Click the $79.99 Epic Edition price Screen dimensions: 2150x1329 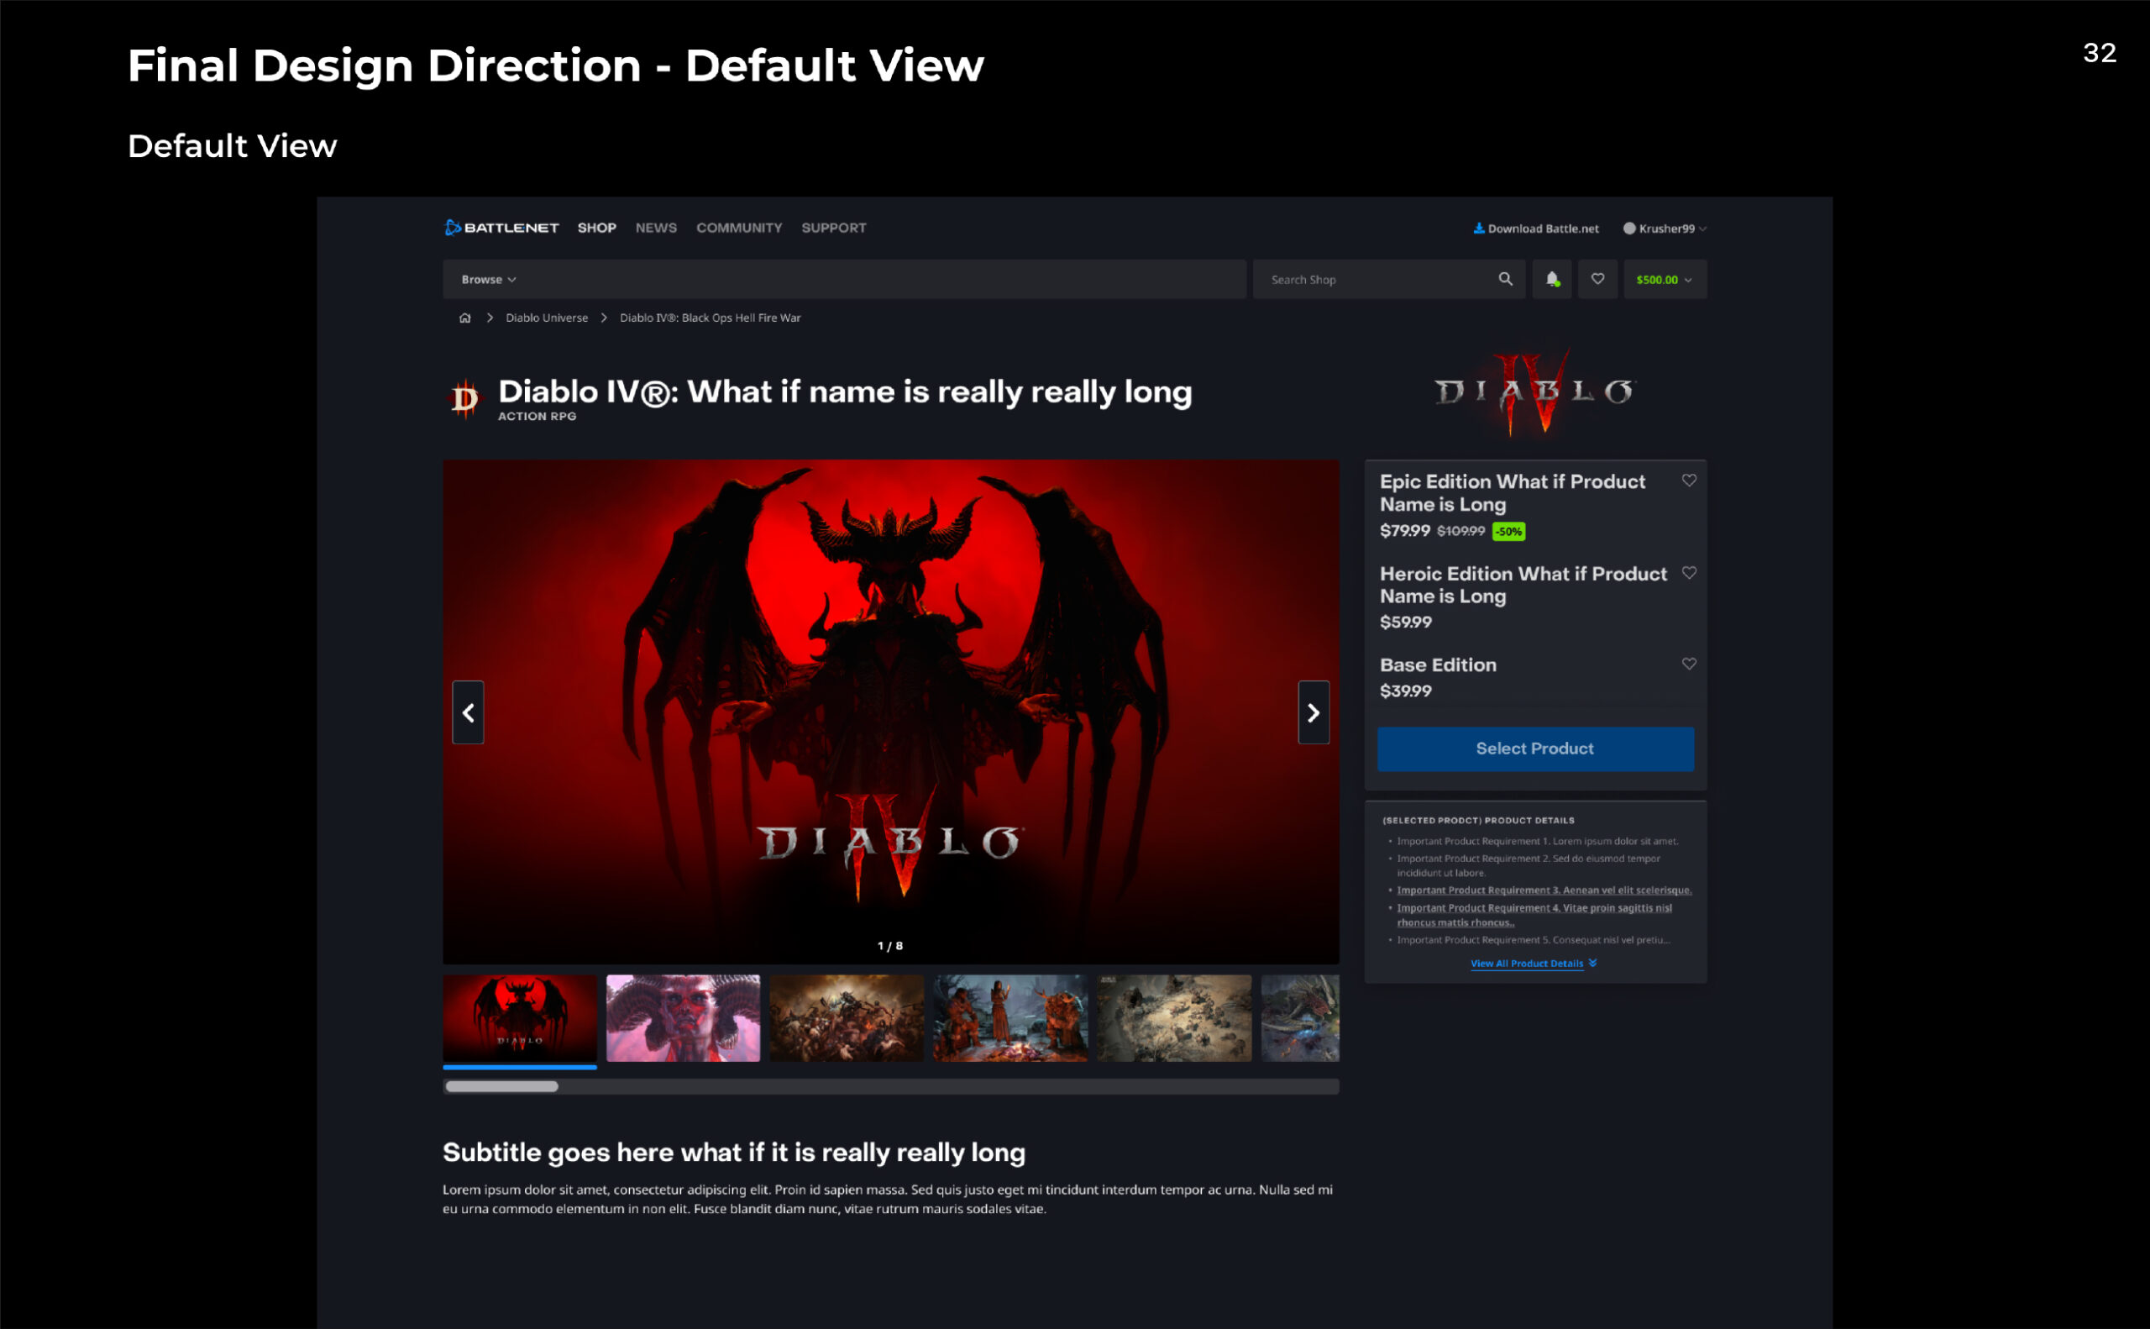point(1404,531)
